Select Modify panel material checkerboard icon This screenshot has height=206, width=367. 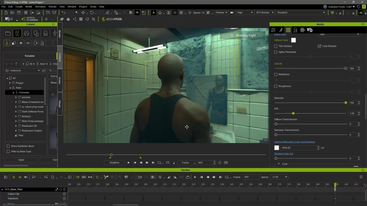coord(288,30)
